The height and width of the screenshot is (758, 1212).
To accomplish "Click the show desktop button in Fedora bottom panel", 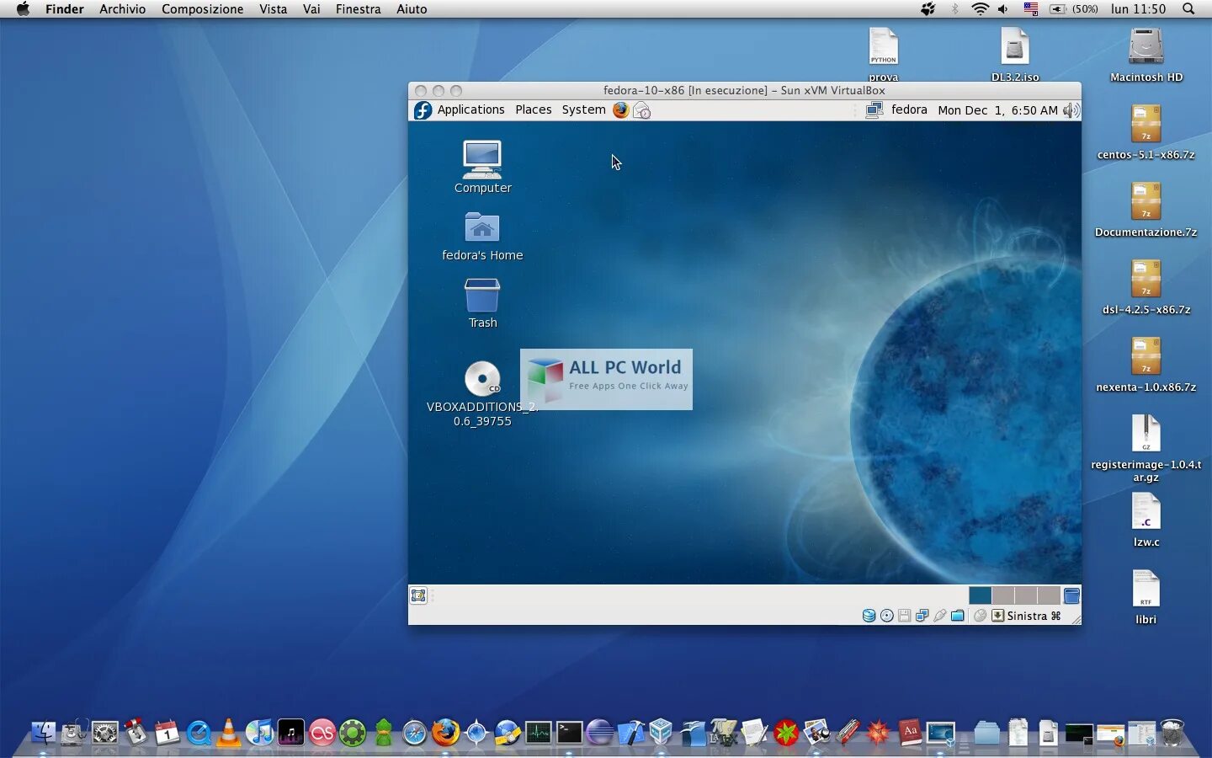I will [x=418, y=595].
